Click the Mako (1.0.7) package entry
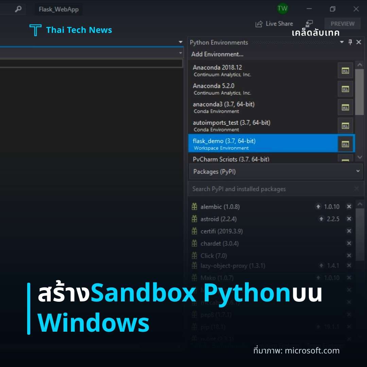 tap(217, 278)
